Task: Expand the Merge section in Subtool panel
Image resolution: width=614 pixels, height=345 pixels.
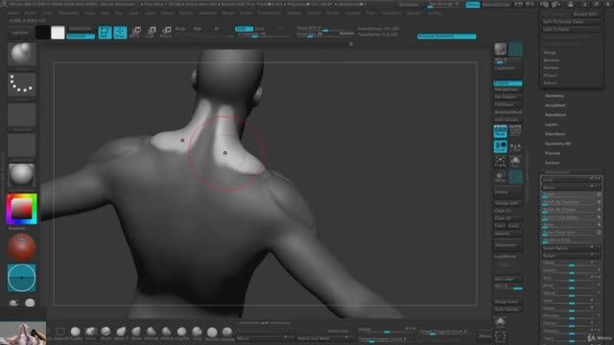Action: pos(550,53)
